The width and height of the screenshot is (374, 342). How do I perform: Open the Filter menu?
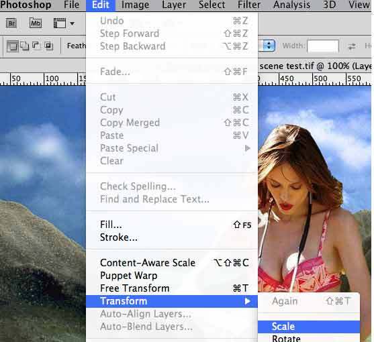(249, 5)
